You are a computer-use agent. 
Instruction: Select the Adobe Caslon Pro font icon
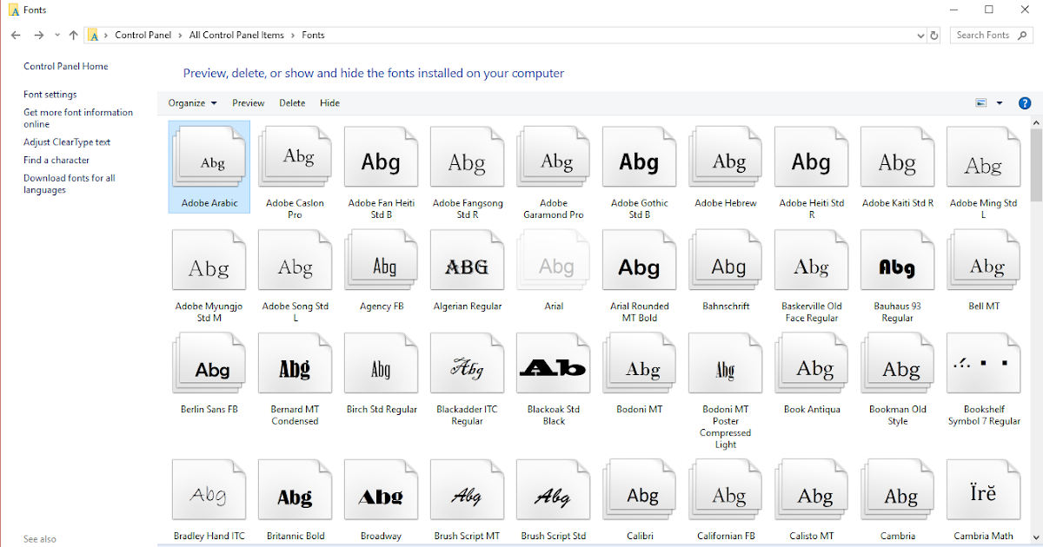point(295,158)
